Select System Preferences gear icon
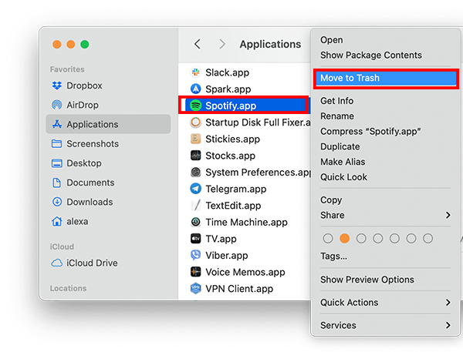This screenshot has width=463, height=352. click(x=195, y=172)
